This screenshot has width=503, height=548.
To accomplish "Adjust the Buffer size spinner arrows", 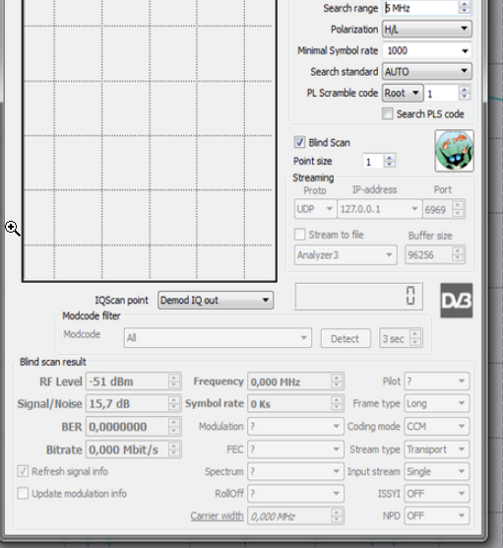I will coord(458,254).
